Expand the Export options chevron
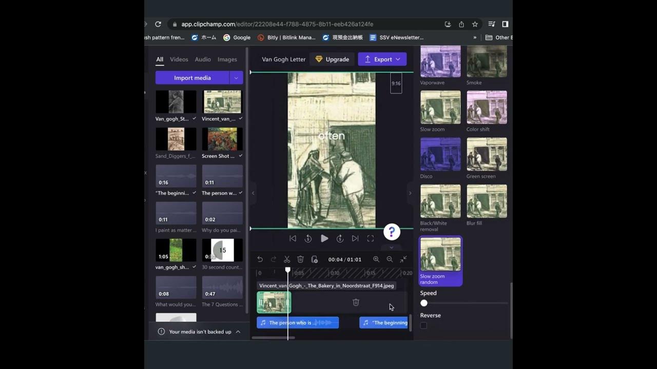657x369 pixels. click(x=398, y=59)
